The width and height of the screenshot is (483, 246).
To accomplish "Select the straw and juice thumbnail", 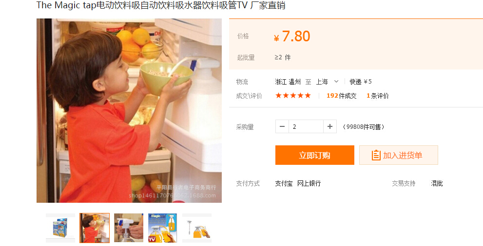I will pos(197,228).
